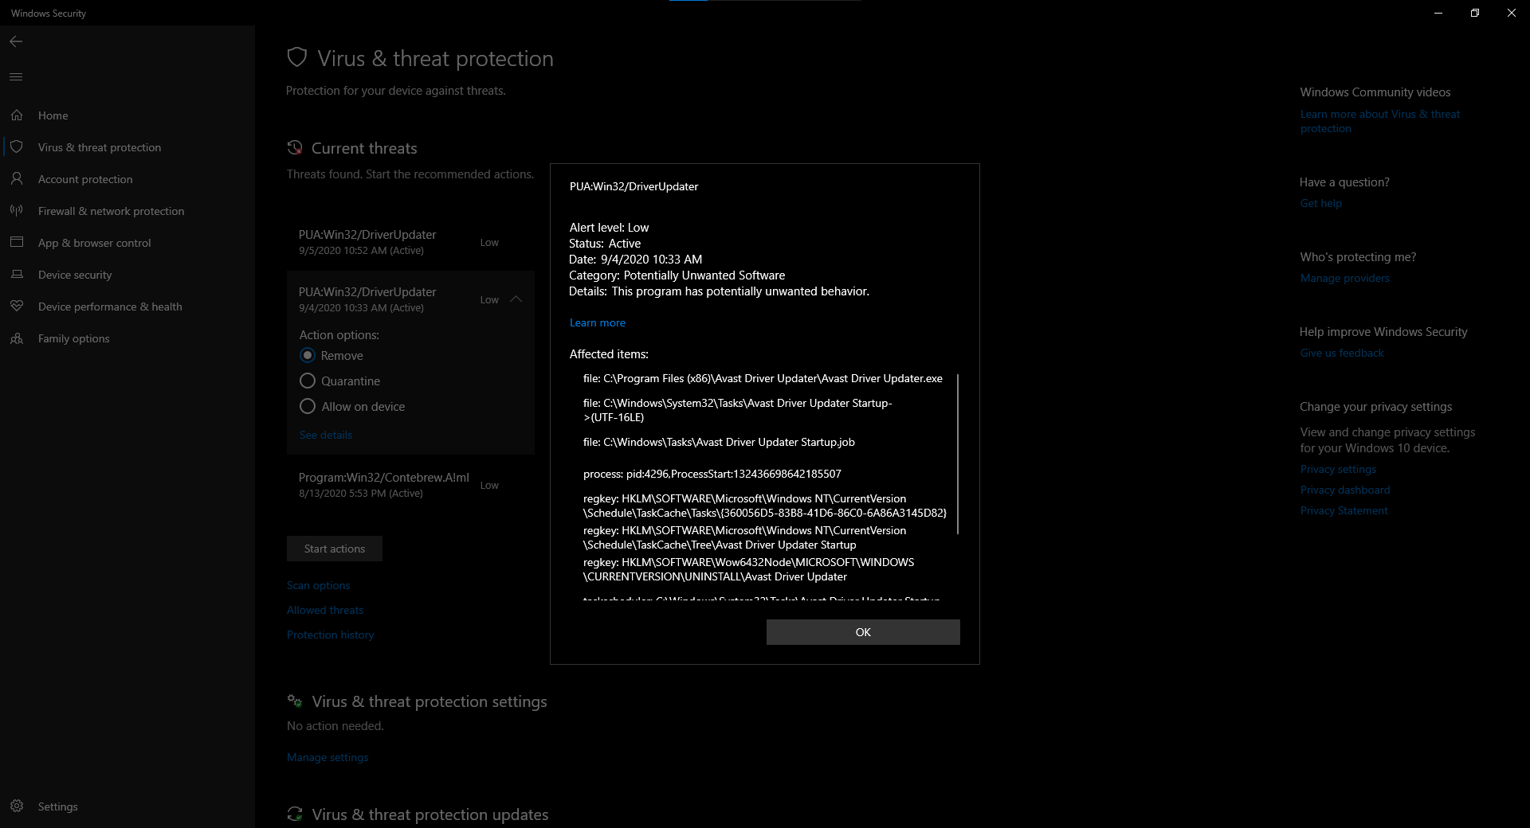Click the App & browser control window icon
The width and height of the screenshot is (1530, 828).
tap(17, 242)
